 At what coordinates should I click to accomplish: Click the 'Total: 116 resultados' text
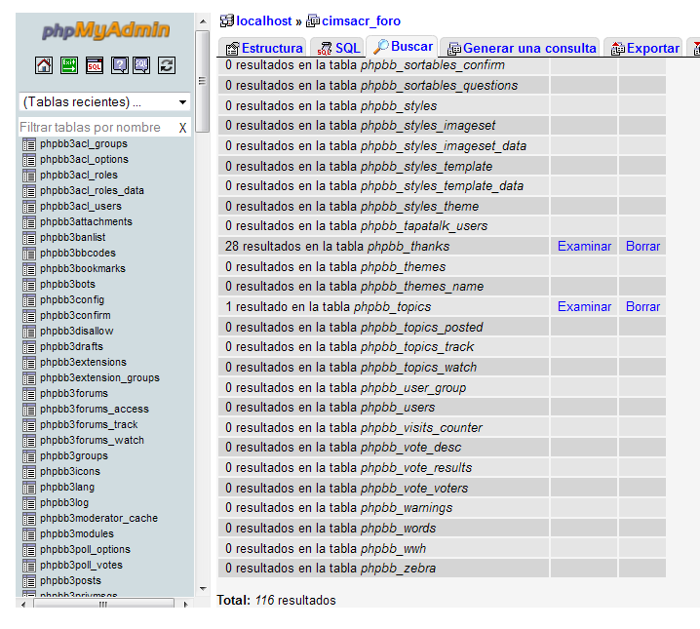point(276,600)
